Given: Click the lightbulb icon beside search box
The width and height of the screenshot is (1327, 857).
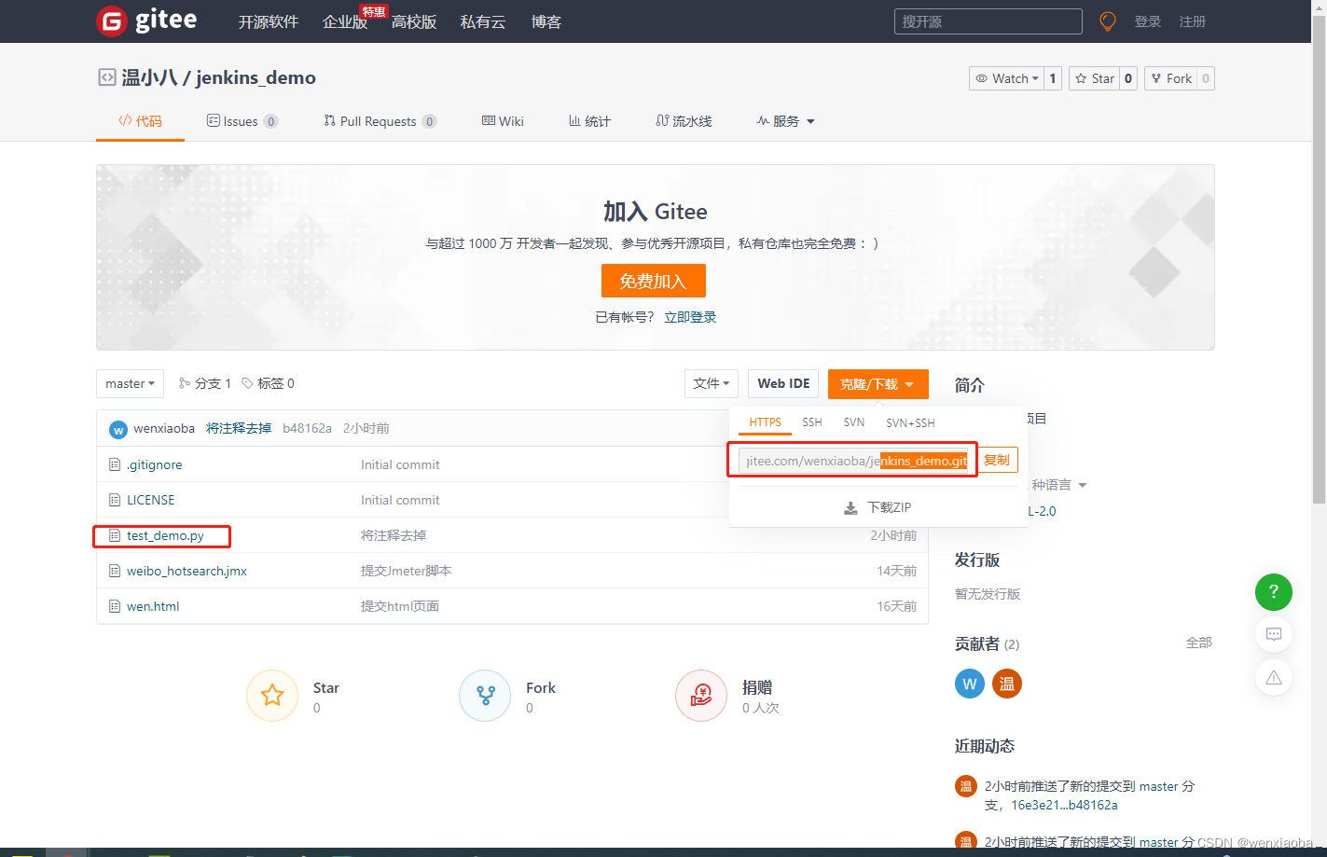Looking at the screenshot, I should [x=1108, y=21].
